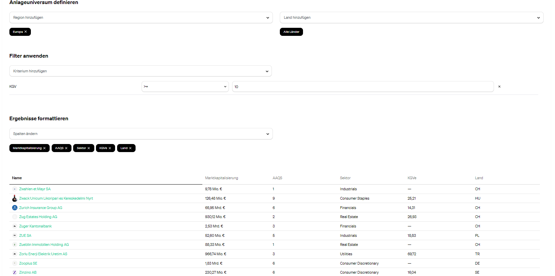Remove the Sektor column tag
This screenshot has width=555, height=276.
89,148
